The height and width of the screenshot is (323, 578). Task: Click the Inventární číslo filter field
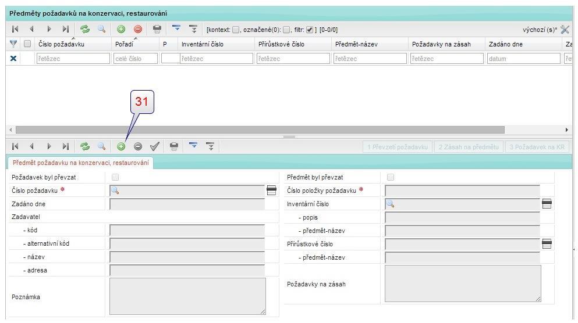click(x=217, y=59)
